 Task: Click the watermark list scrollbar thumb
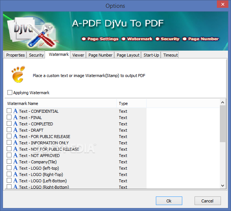[x=222, y=124]
